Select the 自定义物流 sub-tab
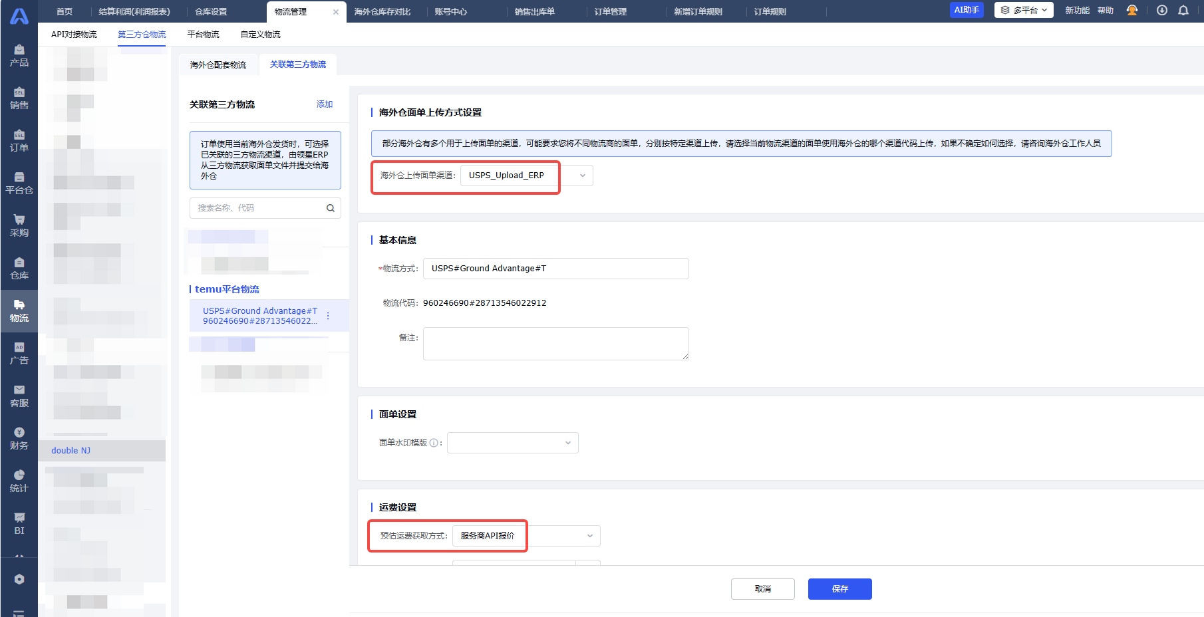Viewport: 1204px width, 617px height. click(260, 35)
